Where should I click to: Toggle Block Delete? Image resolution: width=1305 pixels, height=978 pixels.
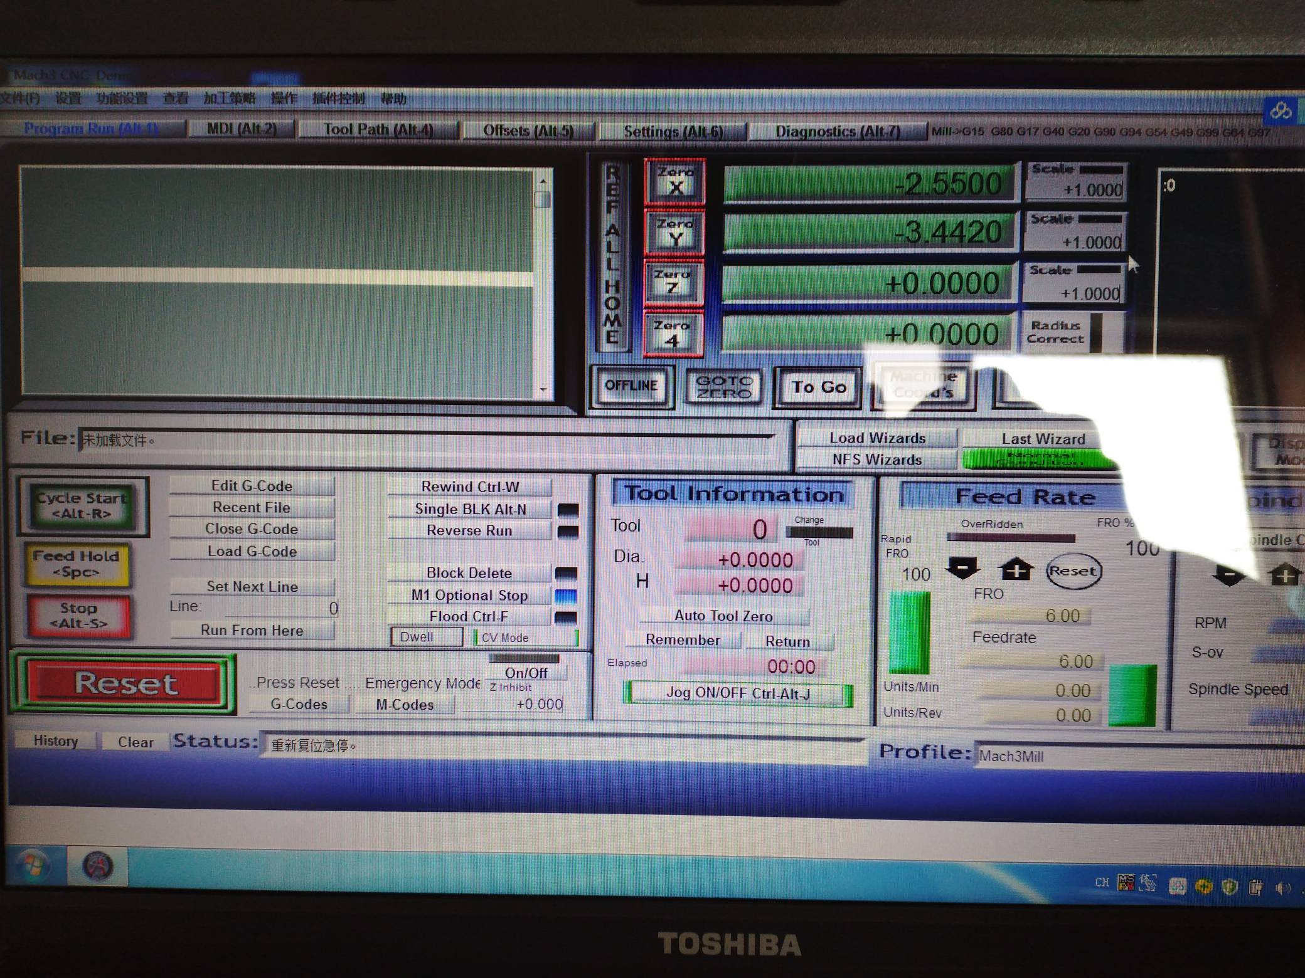[469, 573]
